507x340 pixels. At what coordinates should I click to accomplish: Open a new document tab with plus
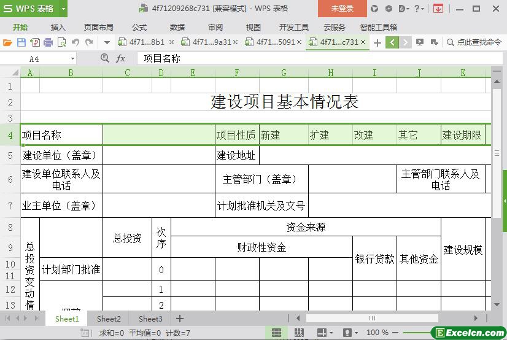point(377,42)
